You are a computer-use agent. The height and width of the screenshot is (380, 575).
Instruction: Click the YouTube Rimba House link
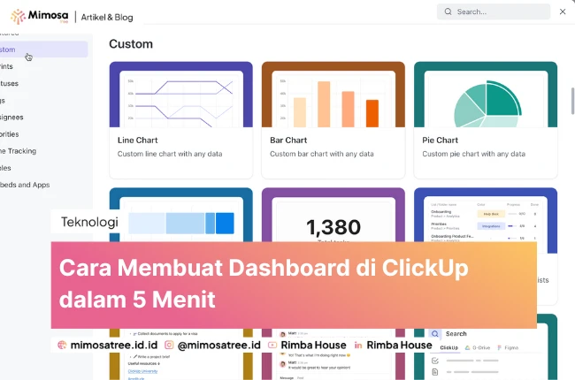tap(313, 345)
